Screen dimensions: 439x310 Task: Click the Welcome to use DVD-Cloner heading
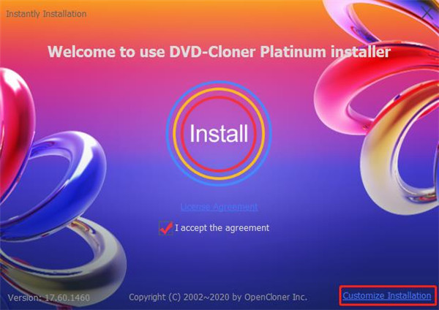[x=219, y=52]
